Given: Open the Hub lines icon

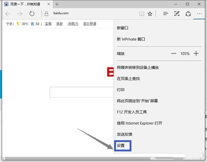Looking at the screenshot, I should click(166, 14).
